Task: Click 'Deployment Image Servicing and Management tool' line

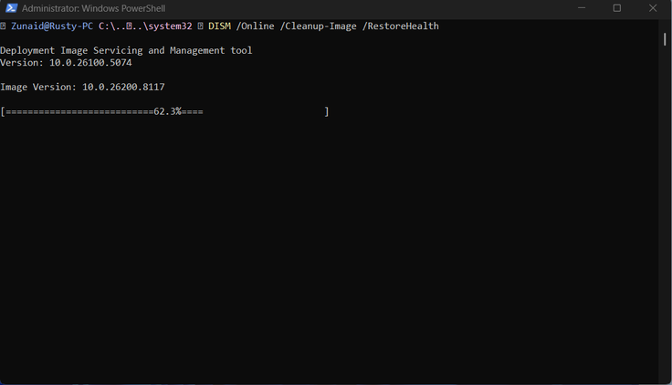Action: (x=126, y=50)
